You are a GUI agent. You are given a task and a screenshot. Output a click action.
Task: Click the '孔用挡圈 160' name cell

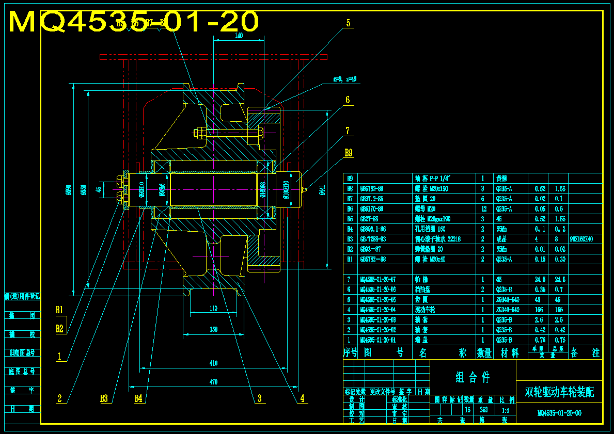click(430, 229)
